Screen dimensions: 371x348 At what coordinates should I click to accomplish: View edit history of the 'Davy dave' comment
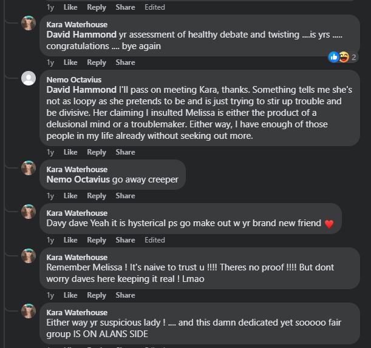click(155, 240)
